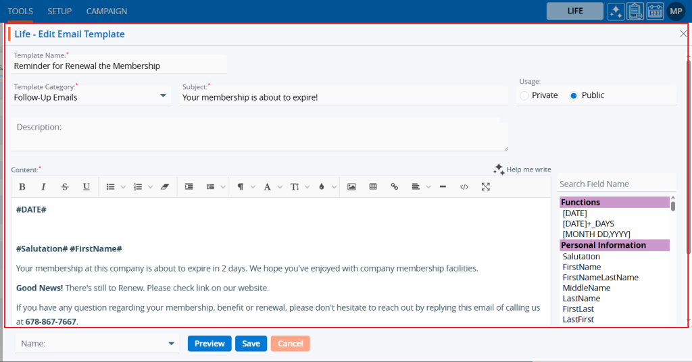This screenshot has width=692, height=362.
Task: Open the text color dropdown
Action: point(324,187)
